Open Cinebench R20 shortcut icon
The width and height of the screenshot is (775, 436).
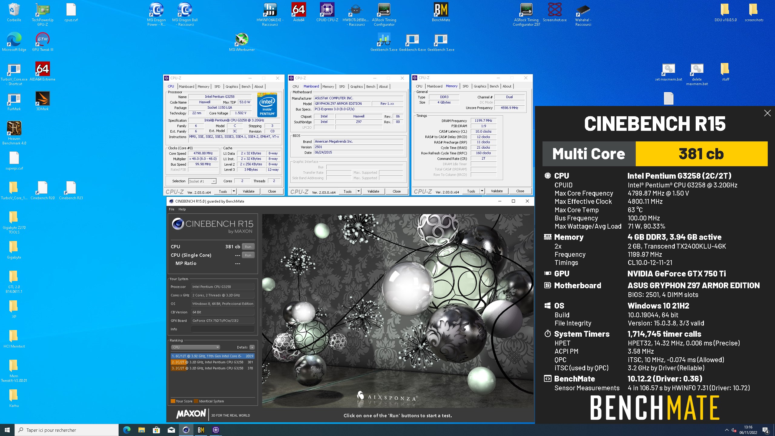42,190
